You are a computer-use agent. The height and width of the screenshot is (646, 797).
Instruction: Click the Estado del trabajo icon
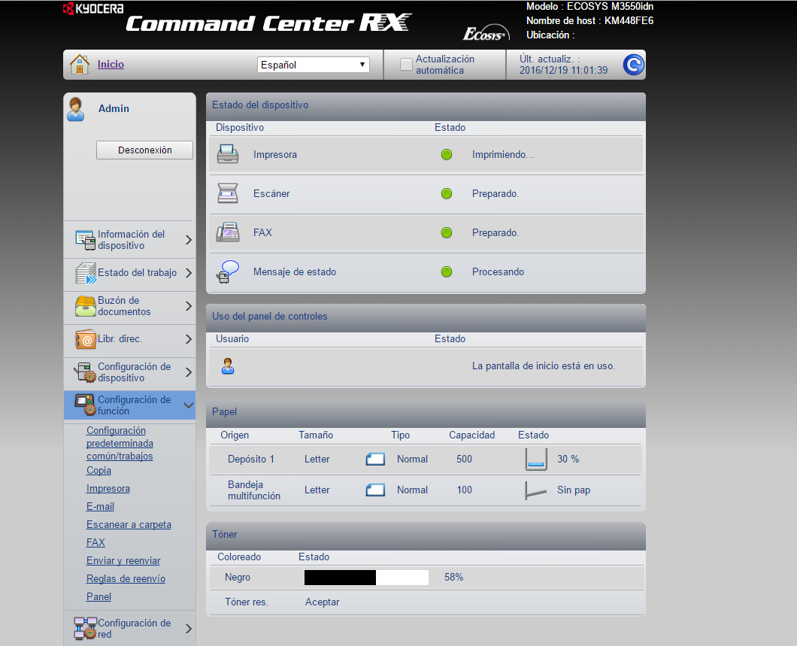coord(86,273)
